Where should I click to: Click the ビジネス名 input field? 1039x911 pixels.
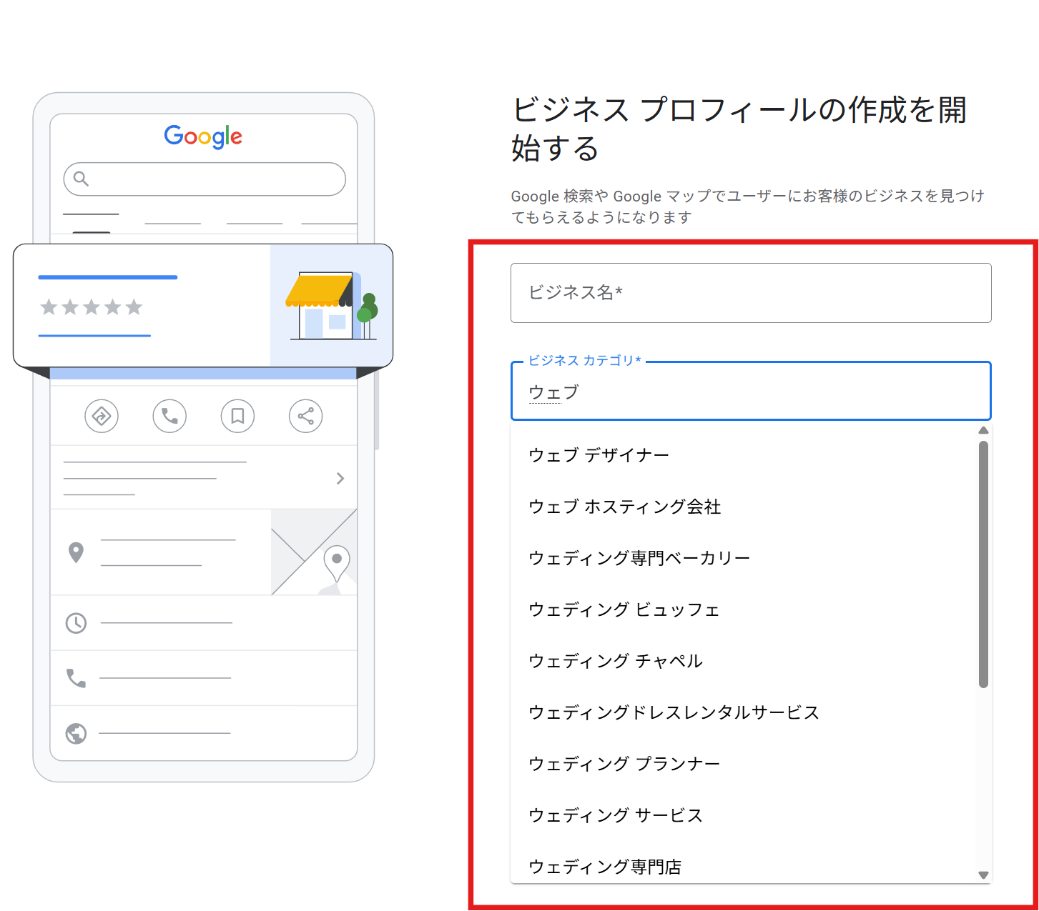[x=751, y=293]
